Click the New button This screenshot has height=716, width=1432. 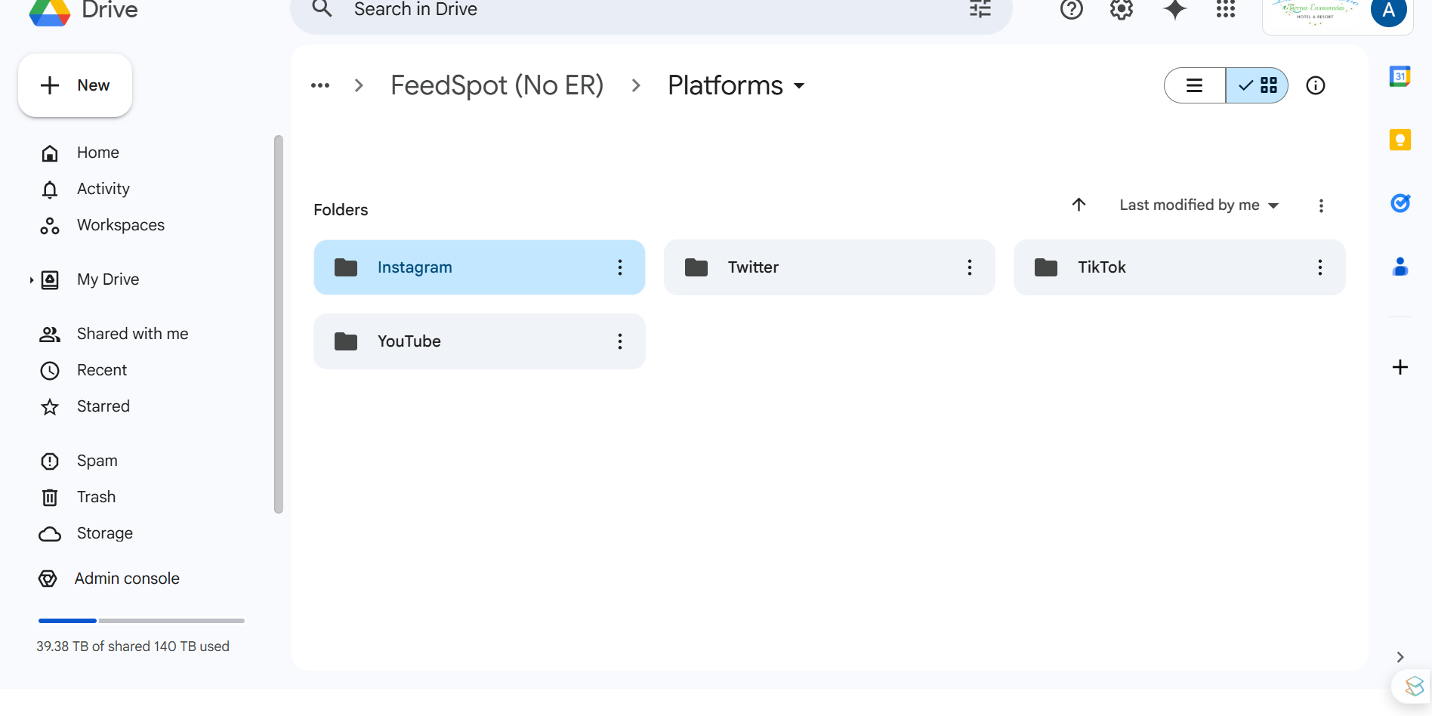coord(75,85)
